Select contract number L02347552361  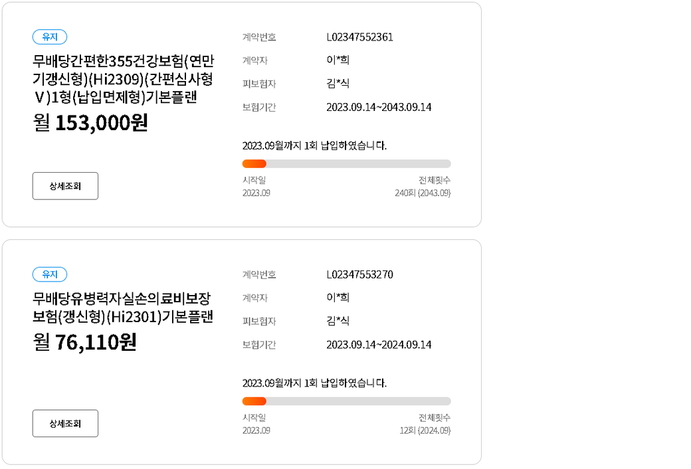[359, 37]
